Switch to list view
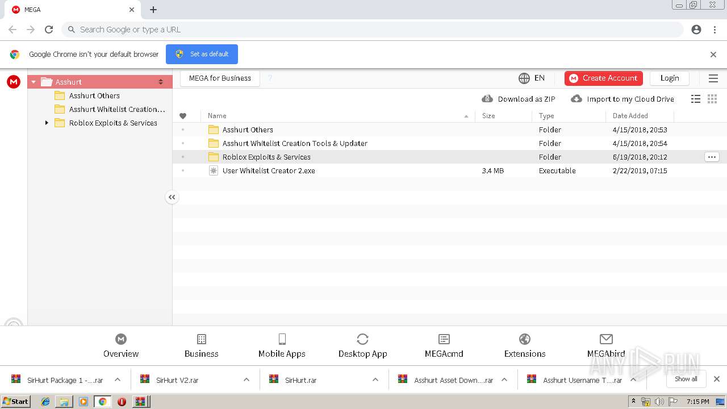Viewport: 727px width, 409px height. click(x=696, y=99)
